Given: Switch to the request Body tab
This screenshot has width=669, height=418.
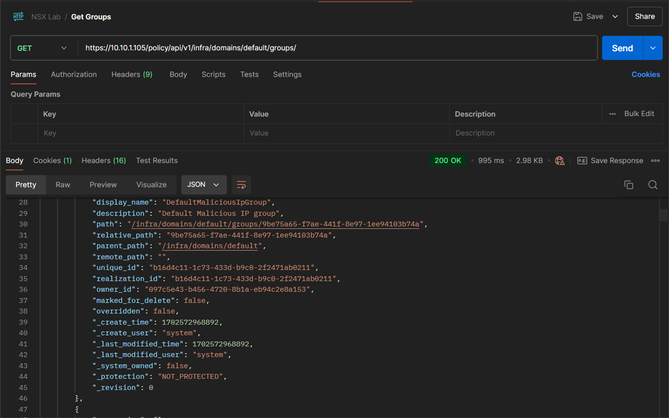Looking at the screenshot, I should [x=178, y=75].
